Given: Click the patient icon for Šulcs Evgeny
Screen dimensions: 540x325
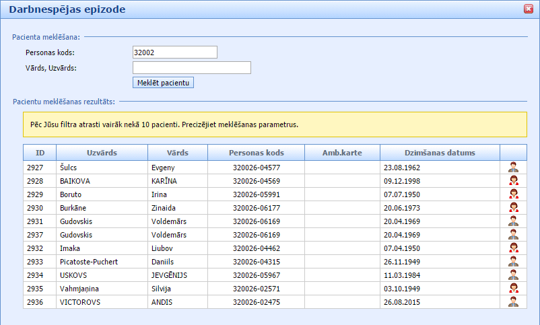Looking at the screenshot, I should 514,168.
